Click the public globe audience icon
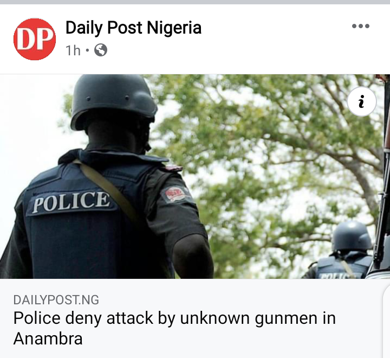This screenshot has height=358, width=390. [101, 50]
